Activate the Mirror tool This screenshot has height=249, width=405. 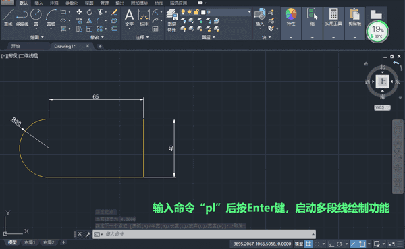click(89, 20)
